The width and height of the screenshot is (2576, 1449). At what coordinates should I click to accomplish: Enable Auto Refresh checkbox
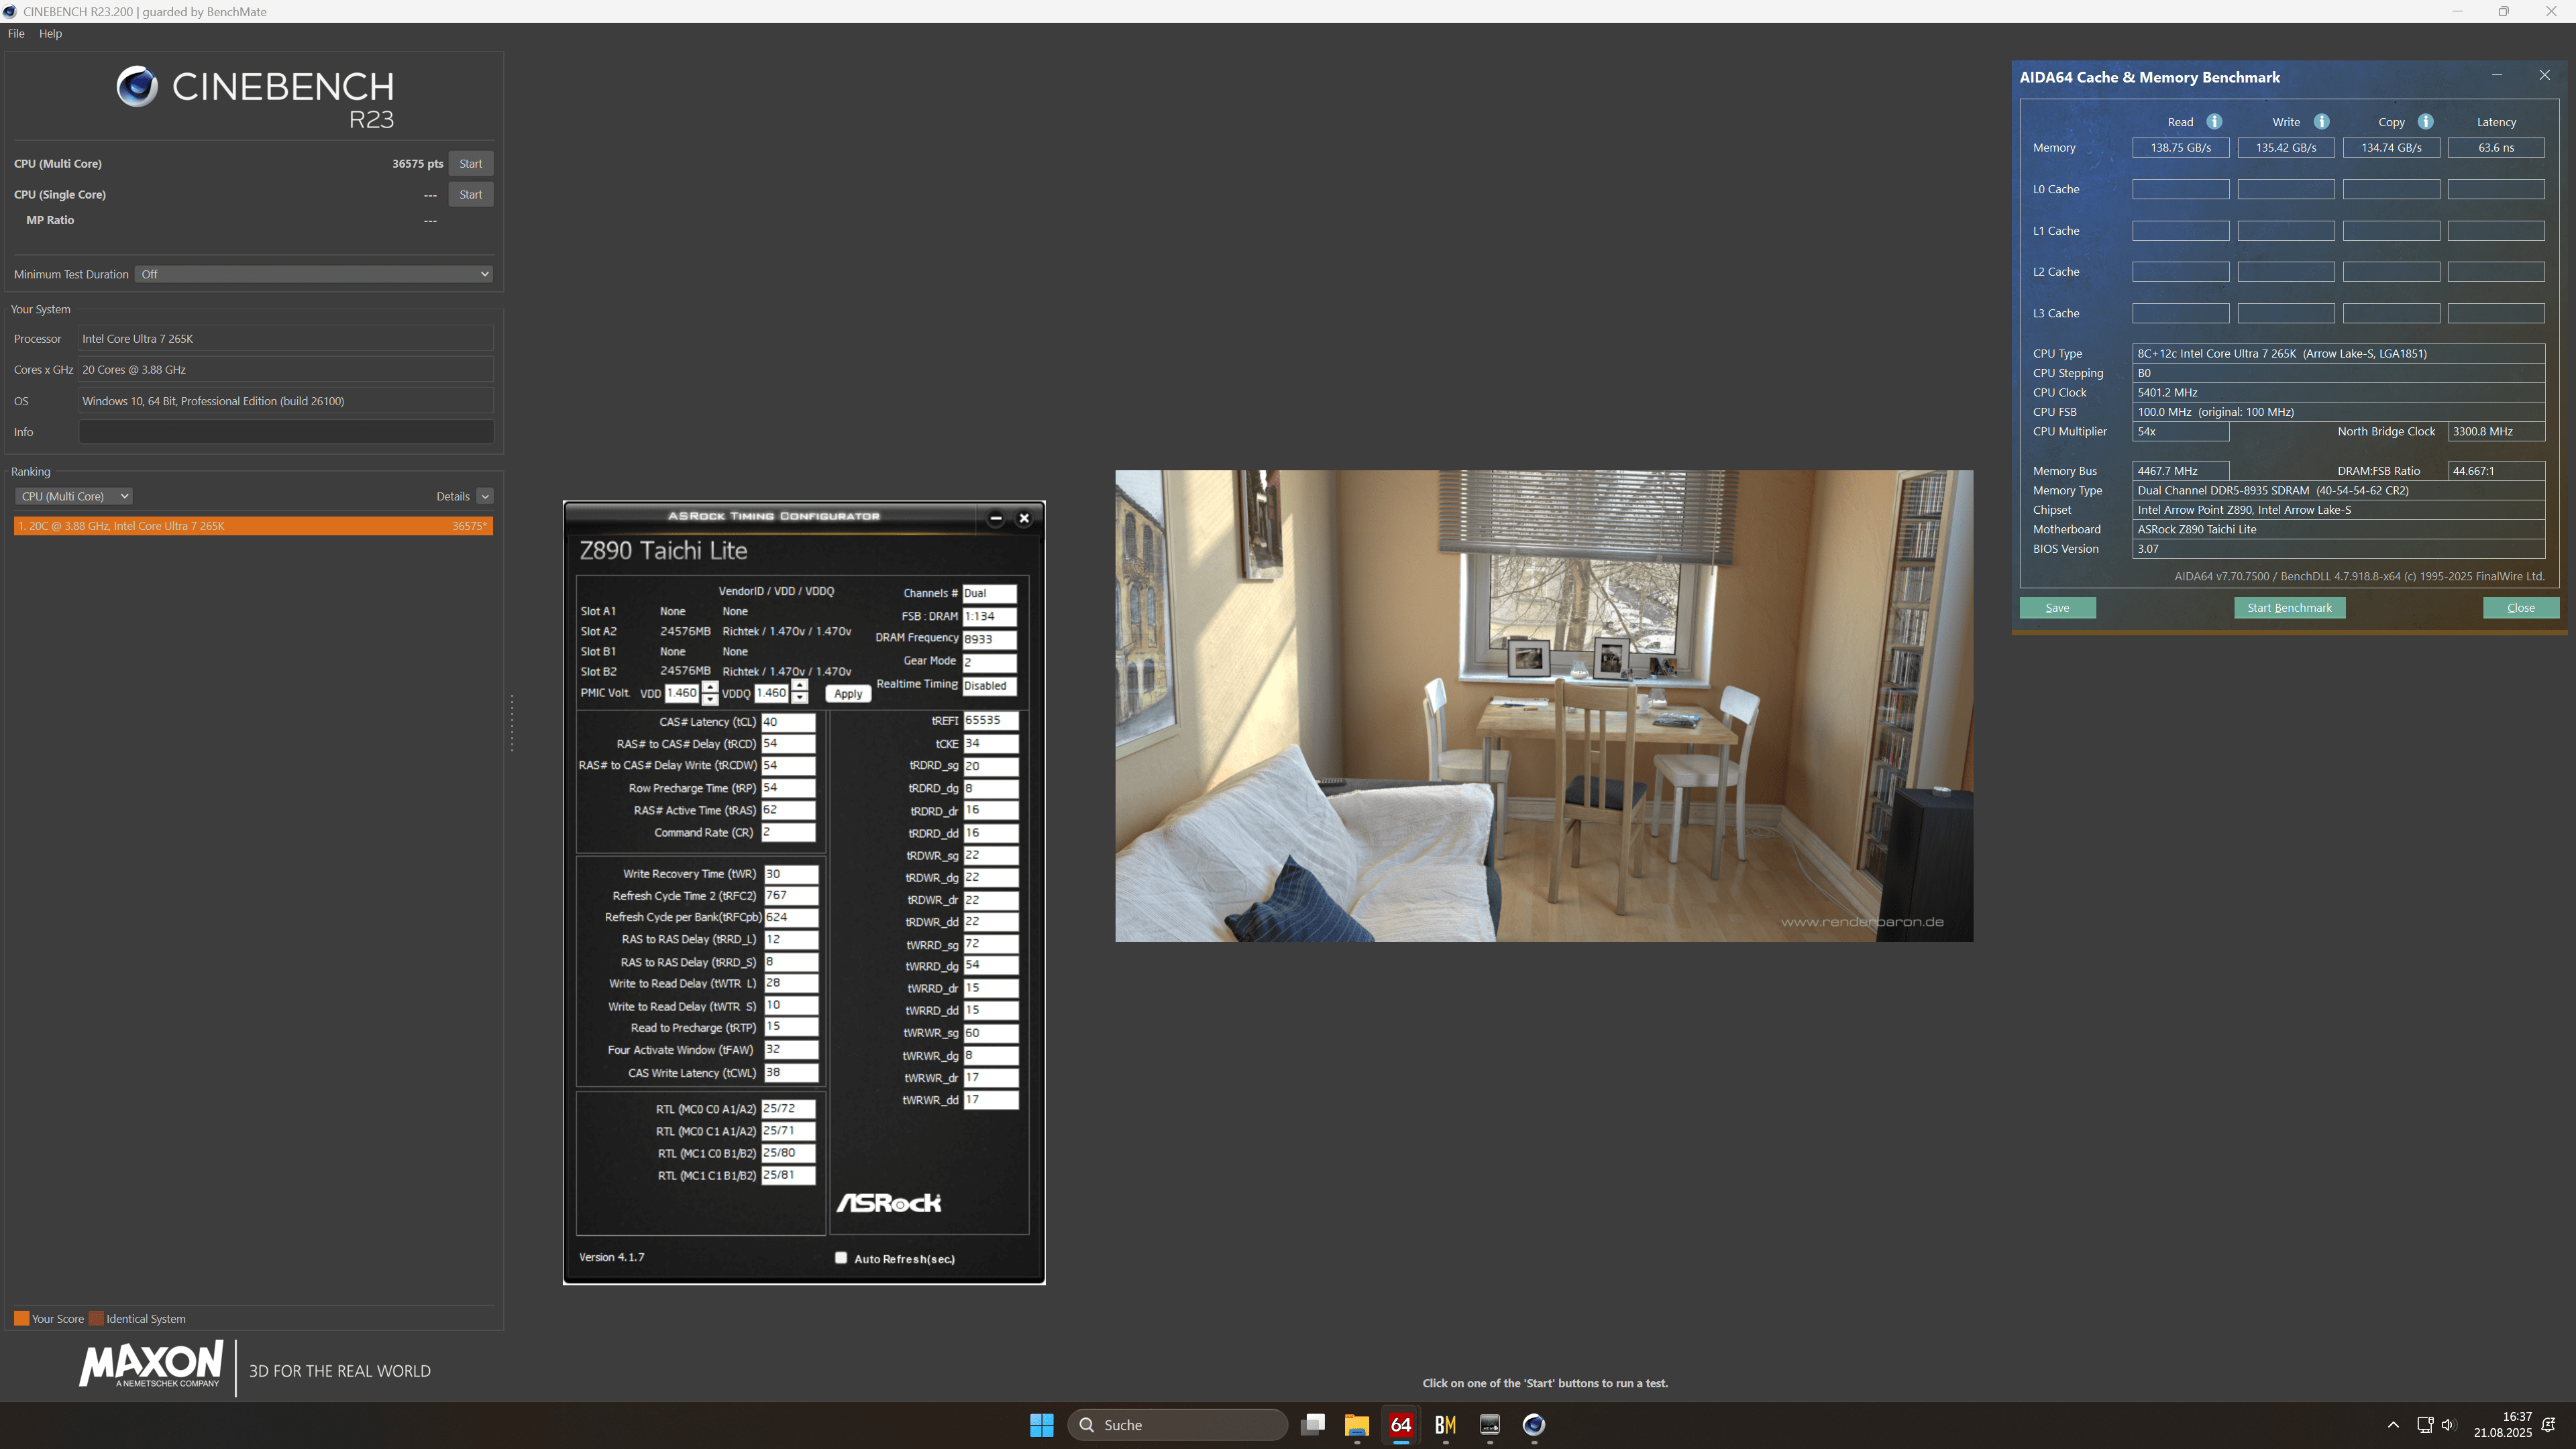[841, 1258]
